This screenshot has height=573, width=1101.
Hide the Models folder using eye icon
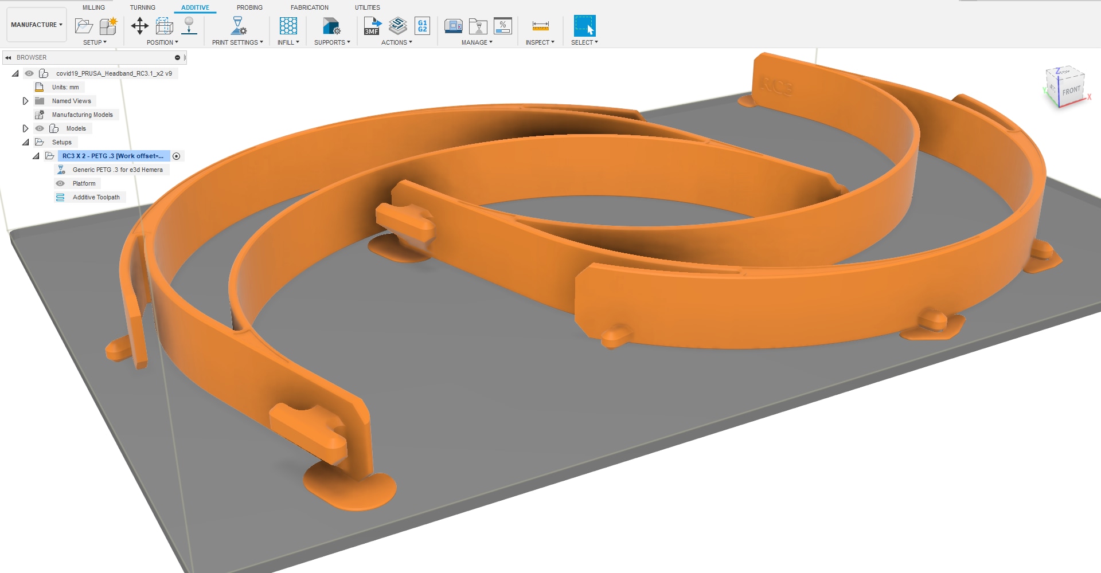tap(40, 128)
